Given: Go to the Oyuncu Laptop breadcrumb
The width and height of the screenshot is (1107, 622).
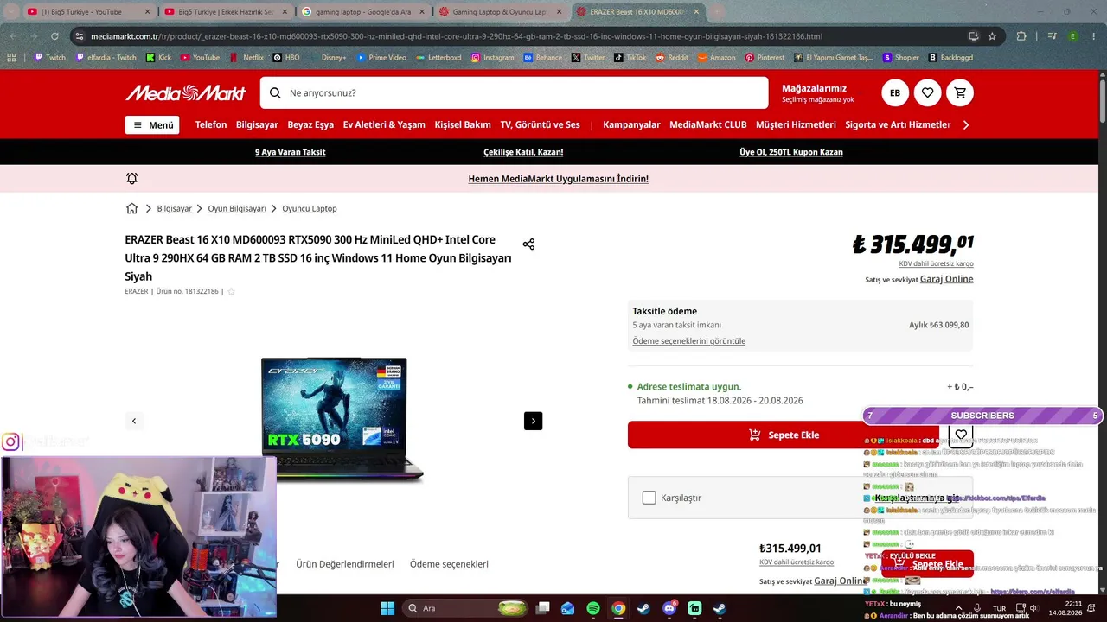Looking at the screenshot, I should 310,209.
